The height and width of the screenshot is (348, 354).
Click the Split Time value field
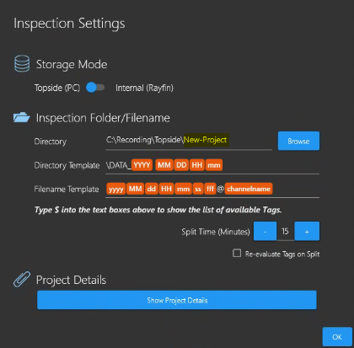click(x=285, y=231)
